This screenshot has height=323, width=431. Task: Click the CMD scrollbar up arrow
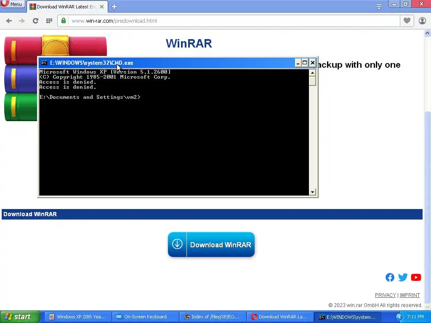[312, 73]
